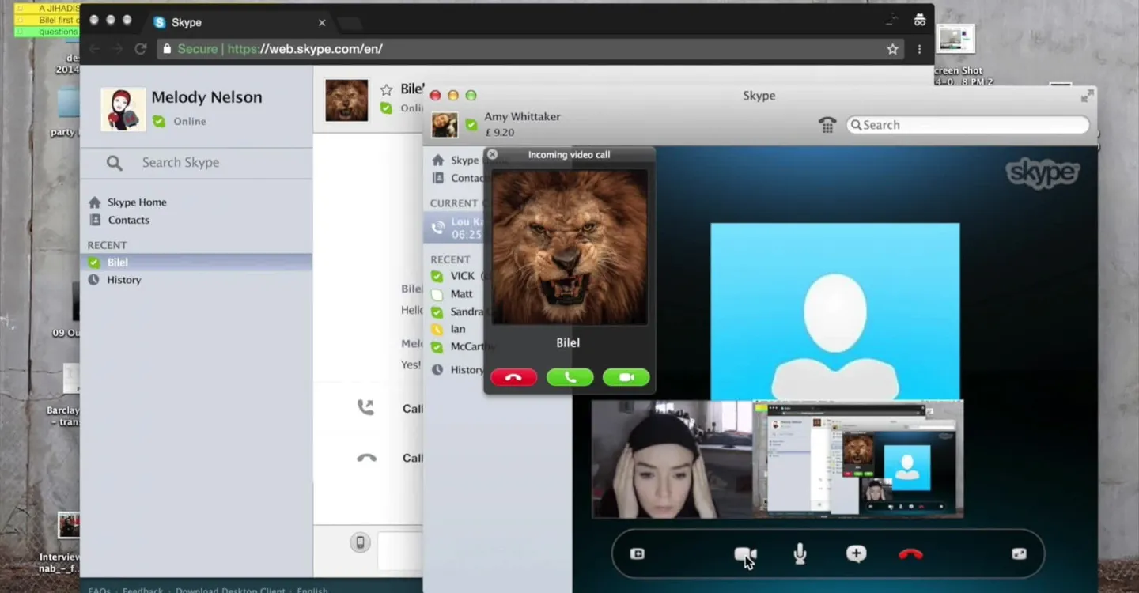Open the dial pad phone icon
This screenshot has width=1139, height=593.
click(x=827, y=125)
